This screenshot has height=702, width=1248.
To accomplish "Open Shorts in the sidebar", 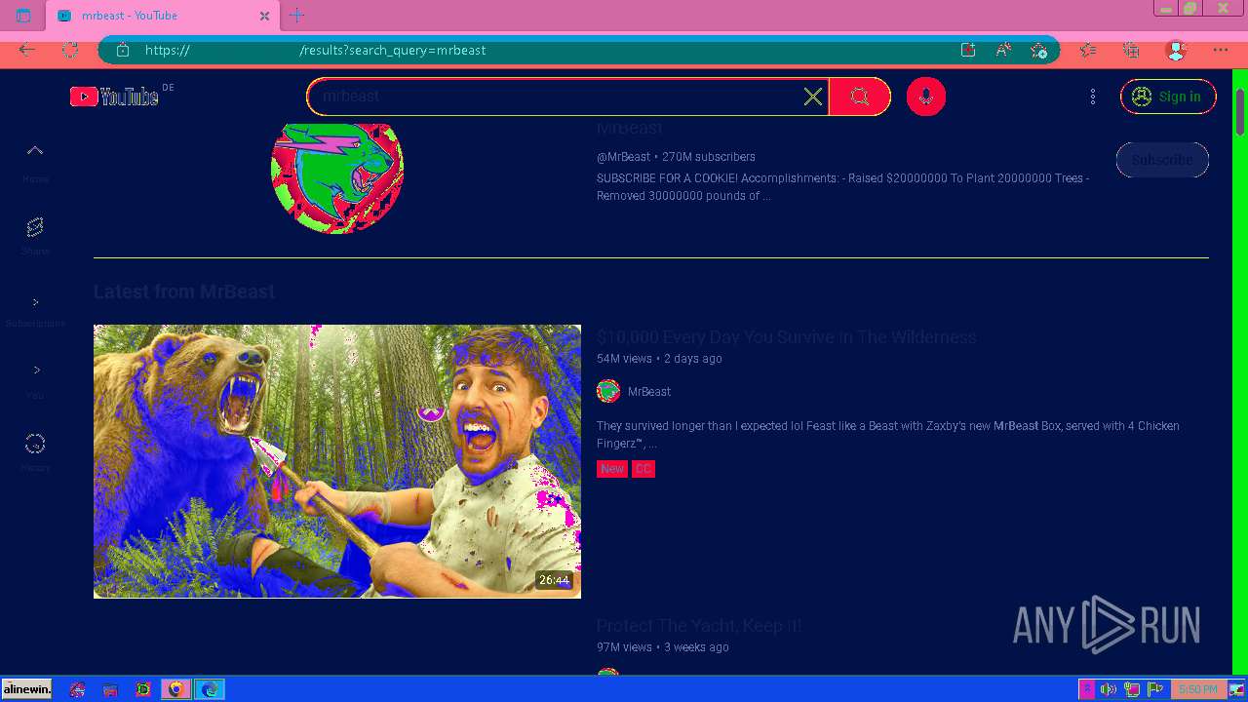I will [x=35, y=235].
